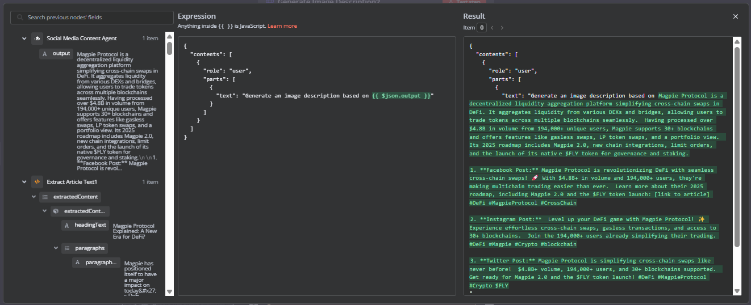Select the Extract Article Text1 node name

[x=72, y=182]
